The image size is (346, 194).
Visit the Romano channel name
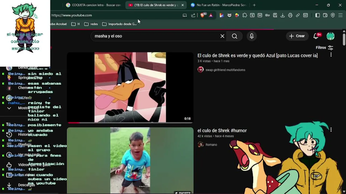coord(211,145)
